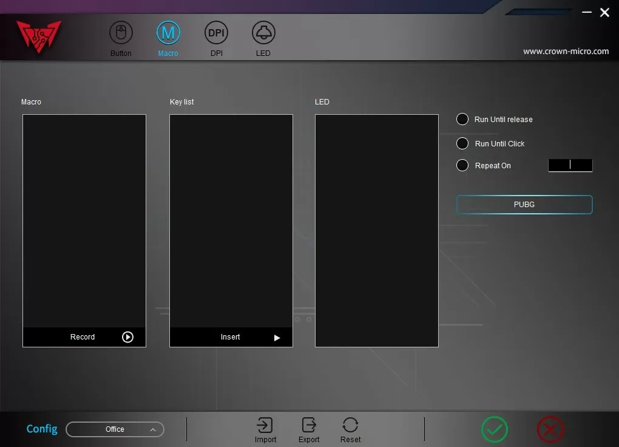
Task: Click the PUBG button
Action: click(x=524, y=205)
